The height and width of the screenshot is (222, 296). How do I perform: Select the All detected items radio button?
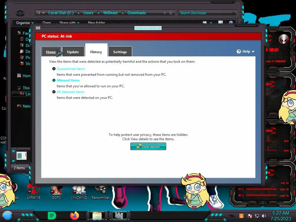tap(54, 92)
